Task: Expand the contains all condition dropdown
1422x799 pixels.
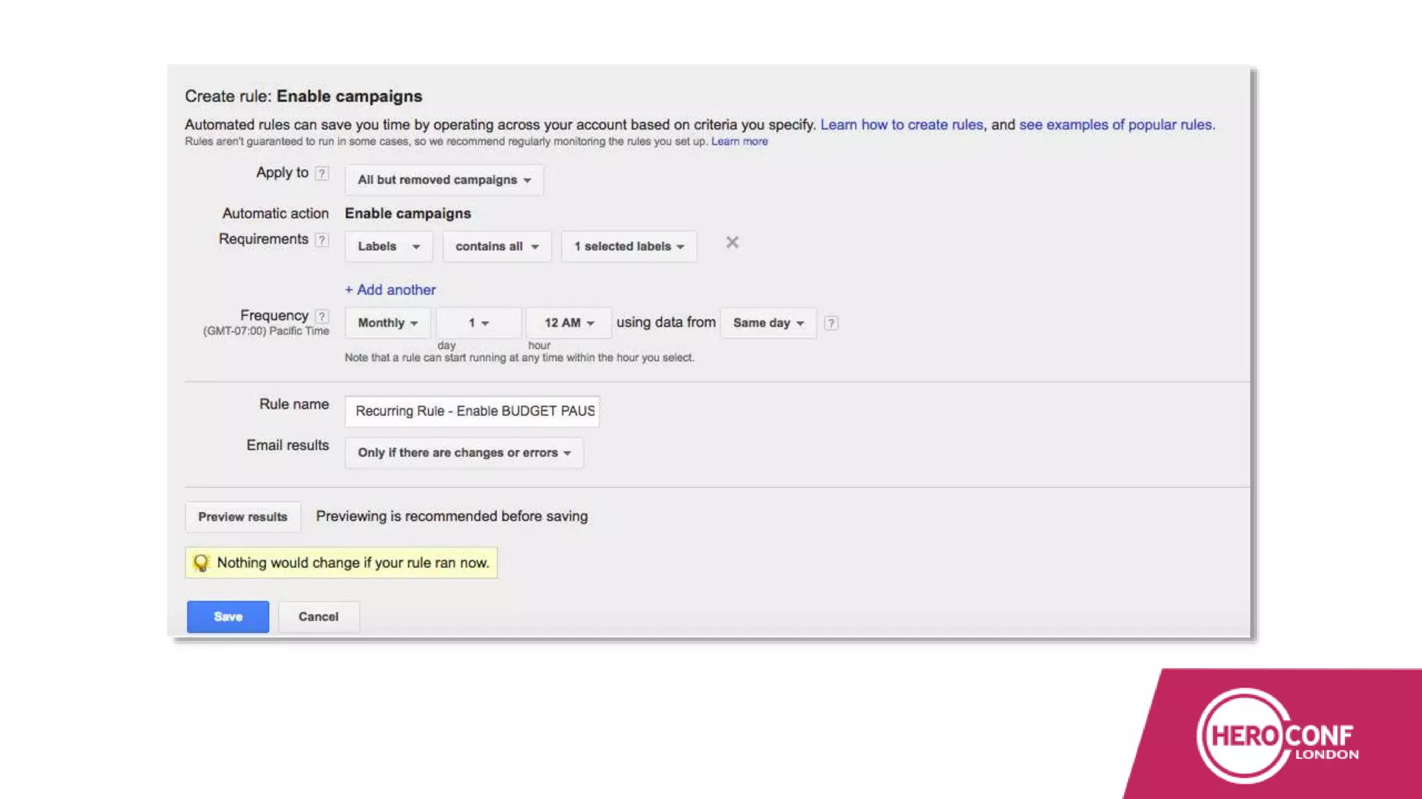Action: pos(496,247)
